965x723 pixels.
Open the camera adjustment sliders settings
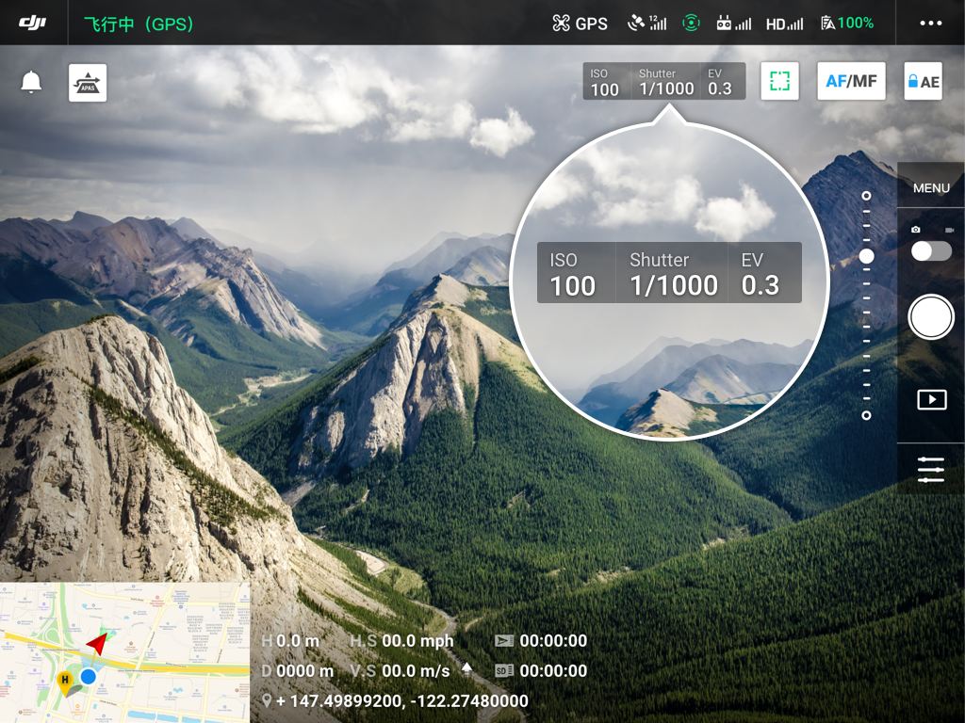point(931,469)
